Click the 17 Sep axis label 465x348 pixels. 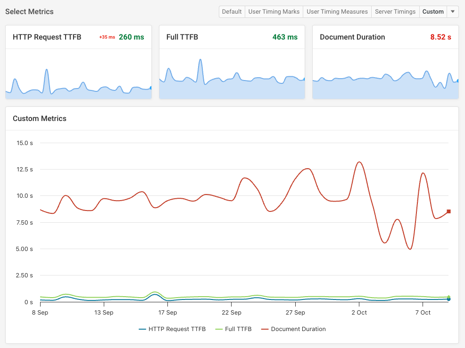167,313
